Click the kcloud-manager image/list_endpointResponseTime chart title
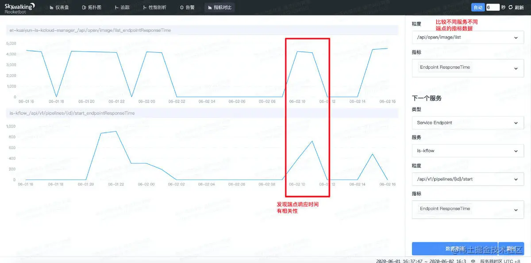531x263 pixels. tap(90, 30)
